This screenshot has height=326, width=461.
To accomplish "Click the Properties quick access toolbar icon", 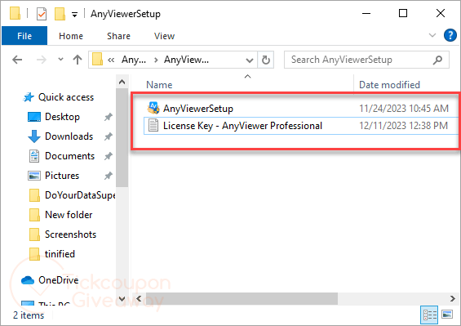I will click(x=42, y=14).
